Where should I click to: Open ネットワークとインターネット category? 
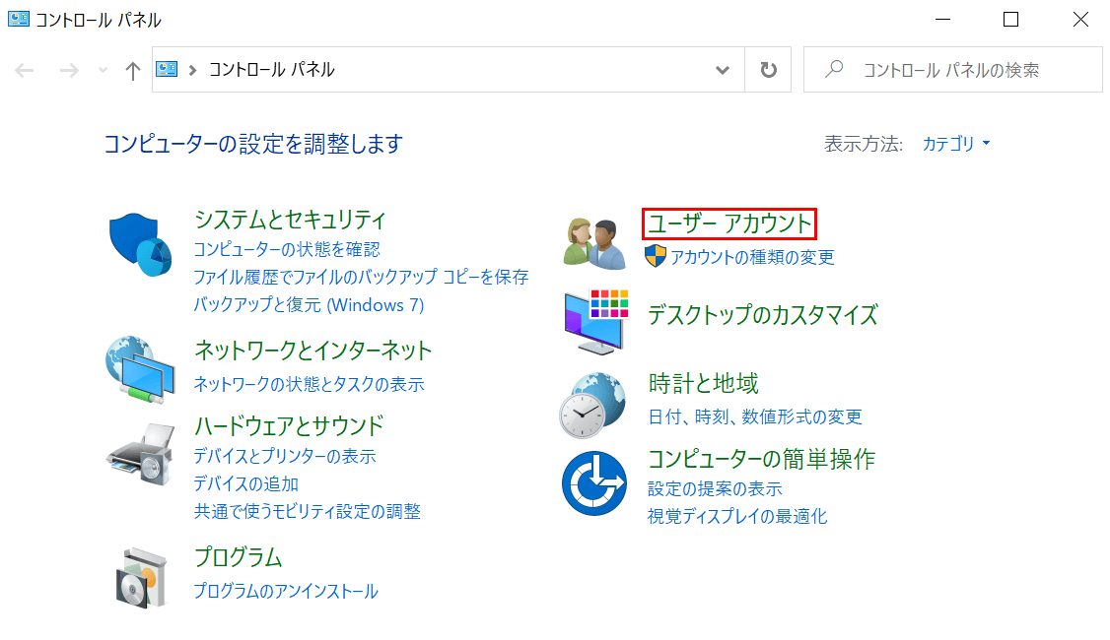pyautogui.click(x=312, y=351)
